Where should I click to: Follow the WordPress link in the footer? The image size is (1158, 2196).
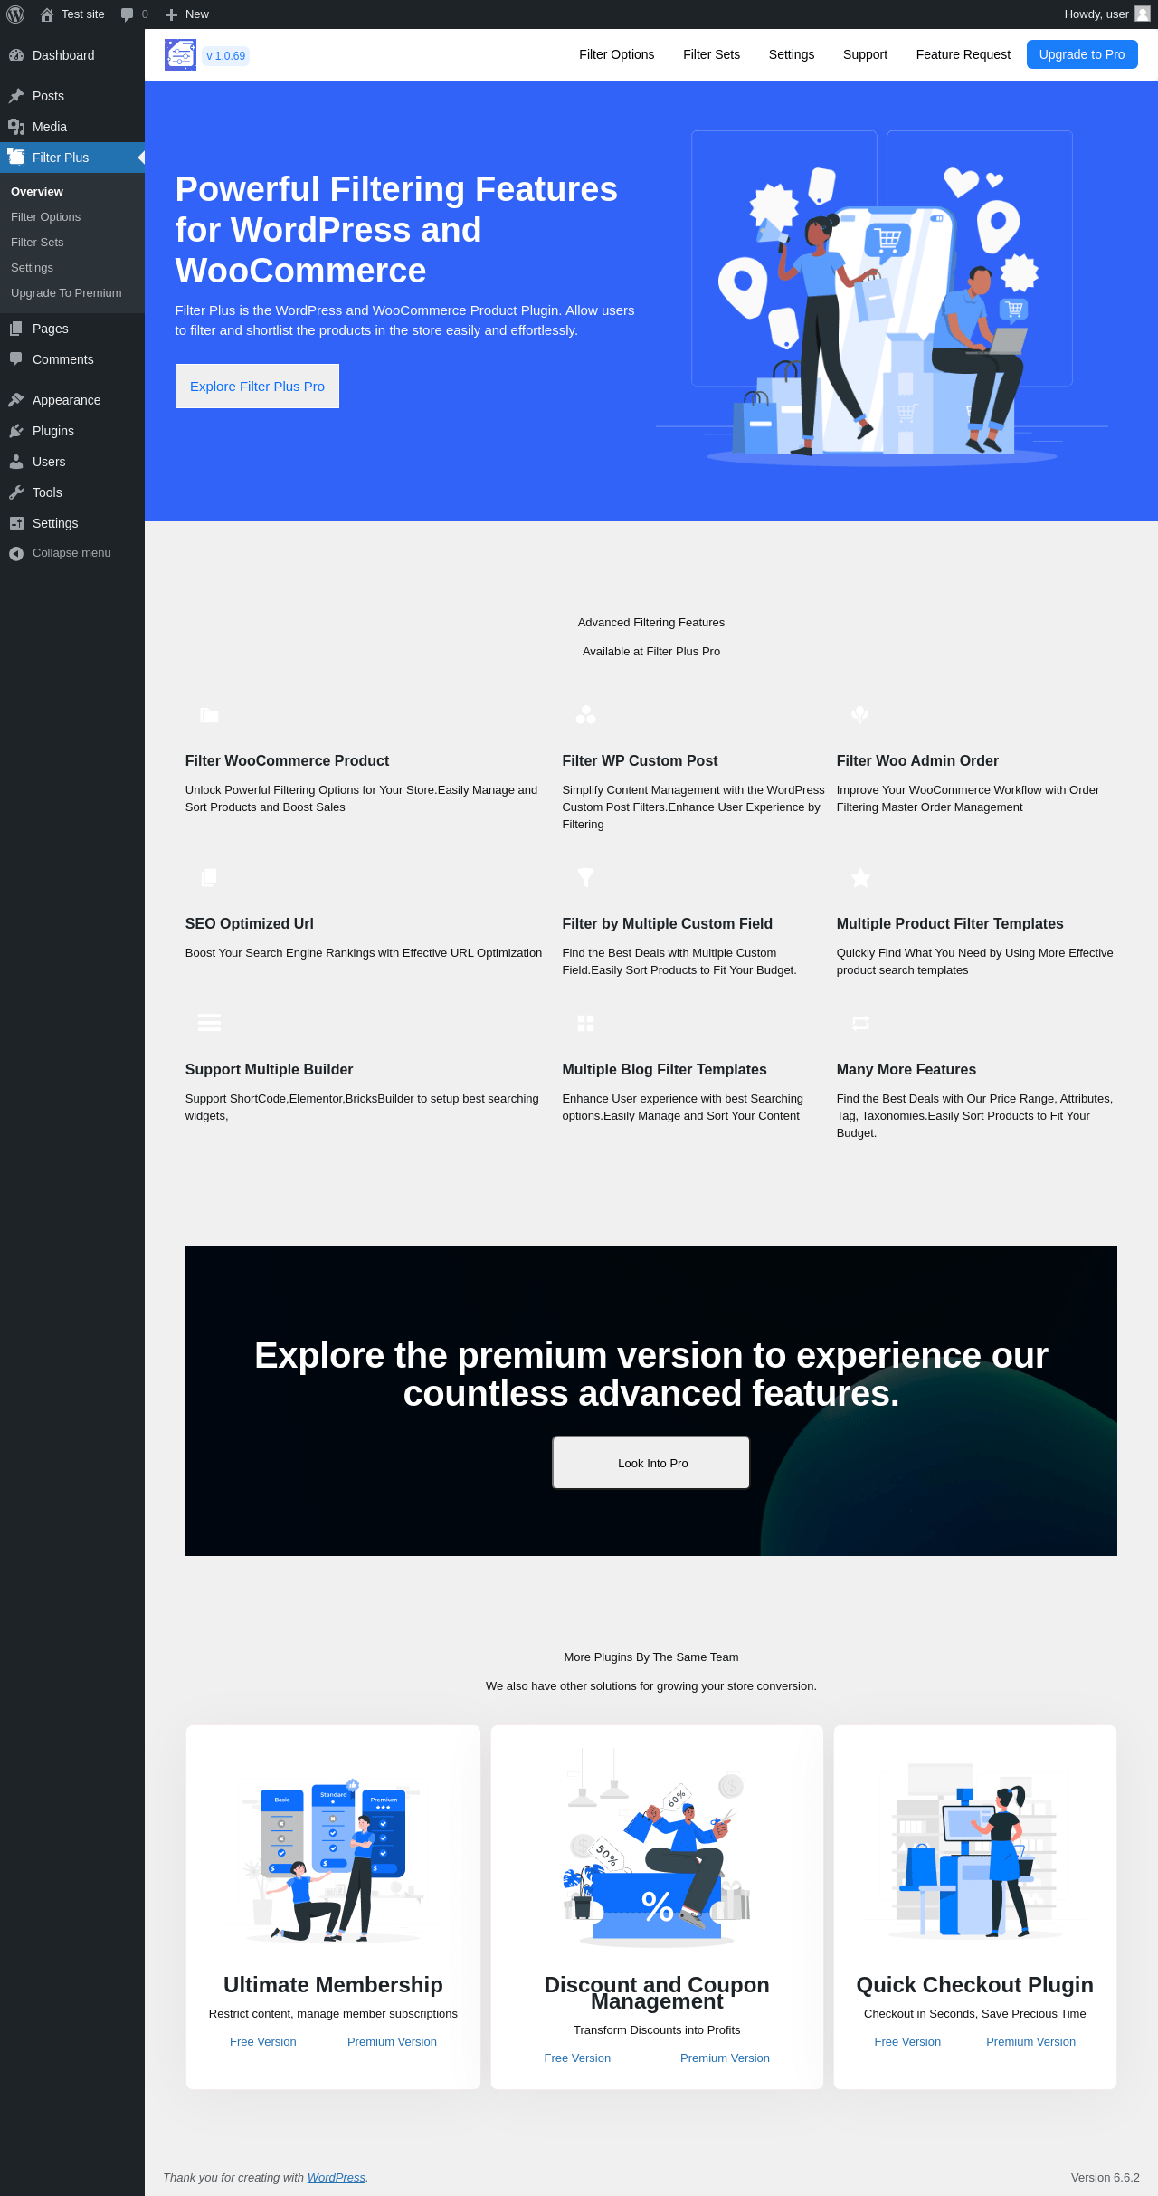click(x=336, y=2177)
